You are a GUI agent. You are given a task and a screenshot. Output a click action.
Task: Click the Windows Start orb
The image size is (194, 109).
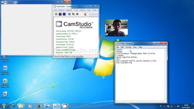click(x=4, y=106)
